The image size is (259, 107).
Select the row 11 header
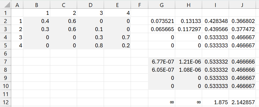click(5, 94)
